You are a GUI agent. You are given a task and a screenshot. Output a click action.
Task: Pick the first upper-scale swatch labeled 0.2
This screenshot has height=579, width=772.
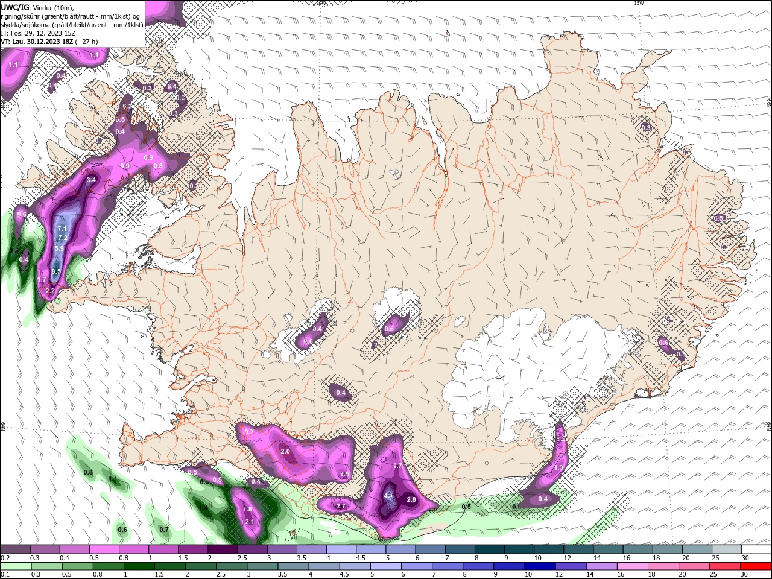[x=15, y=549]
